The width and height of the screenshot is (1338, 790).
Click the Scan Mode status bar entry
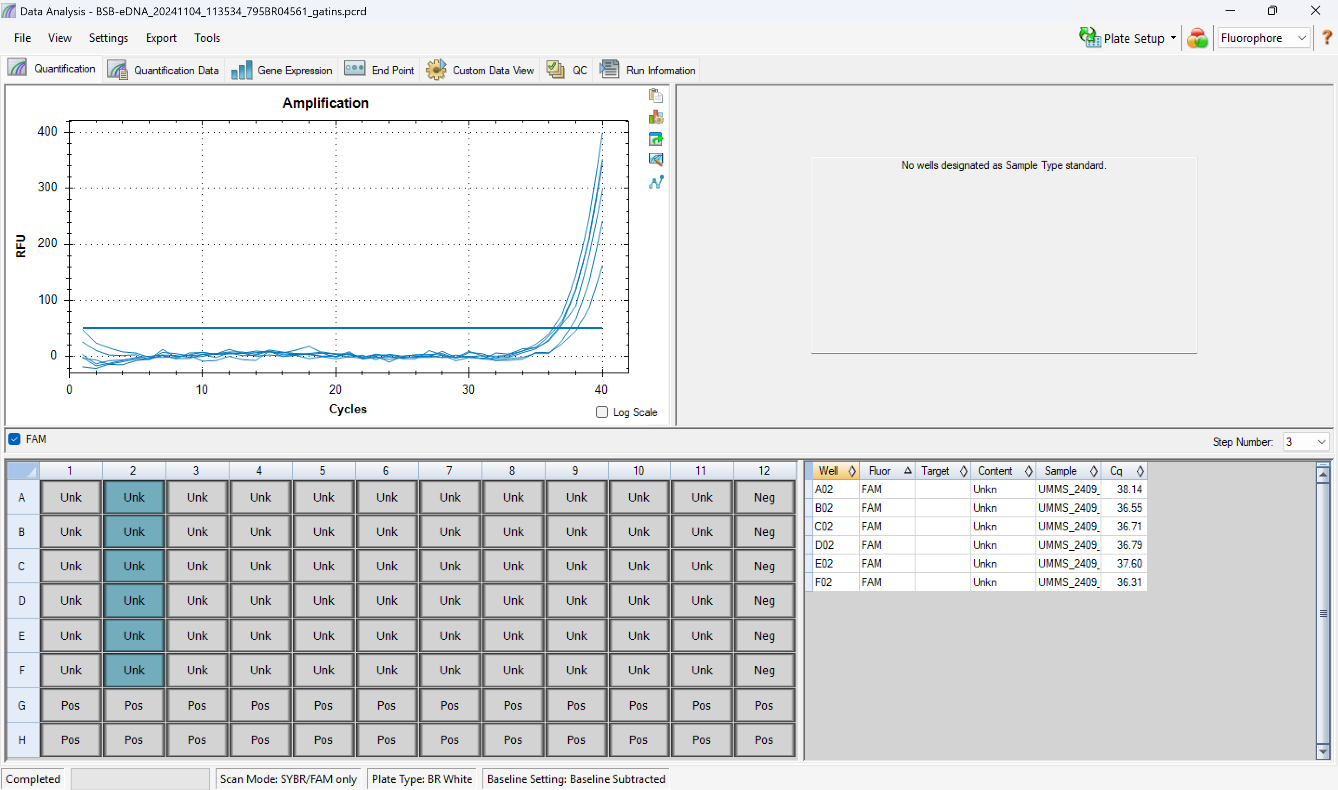288,779
